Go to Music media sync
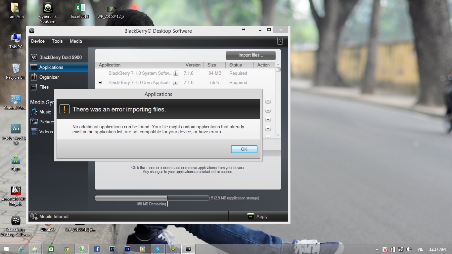Image resolution: width=452 pixels, height=254 pixels. [x=45, y=112]
